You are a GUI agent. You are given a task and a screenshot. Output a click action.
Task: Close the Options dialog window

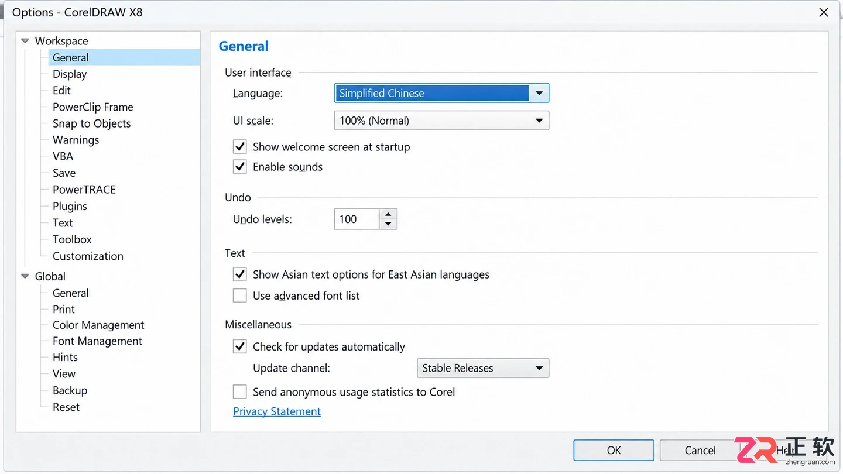tap(824, 12)
